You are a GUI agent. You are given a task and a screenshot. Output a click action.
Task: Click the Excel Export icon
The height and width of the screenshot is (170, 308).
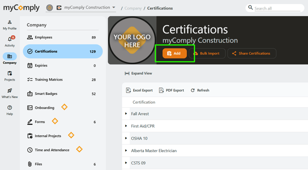tap(128, 90)
